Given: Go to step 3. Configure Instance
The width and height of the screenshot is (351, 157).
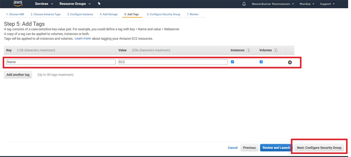Looking at the screenshot, I should pyautogui.click(x=80, y=14).
